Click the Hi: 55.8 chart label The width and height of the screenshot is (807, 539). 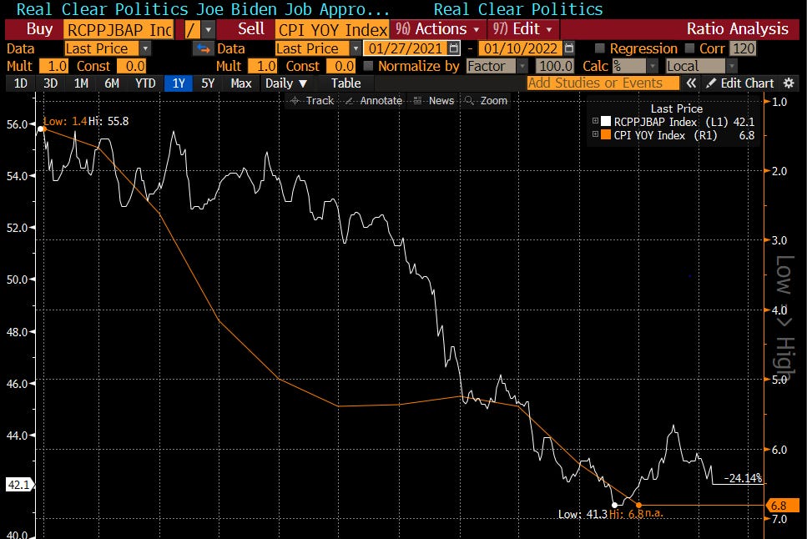click(108, 122)
